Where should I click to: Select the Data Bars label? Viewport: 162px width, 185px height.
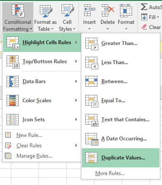pos(34,81)
